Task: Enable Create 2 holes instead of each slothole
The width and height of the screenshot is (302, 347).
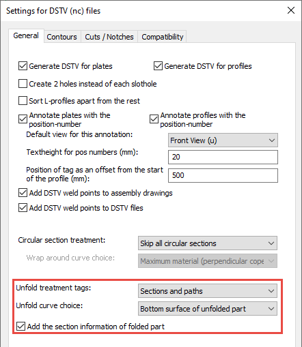Action: coord(23,84)
